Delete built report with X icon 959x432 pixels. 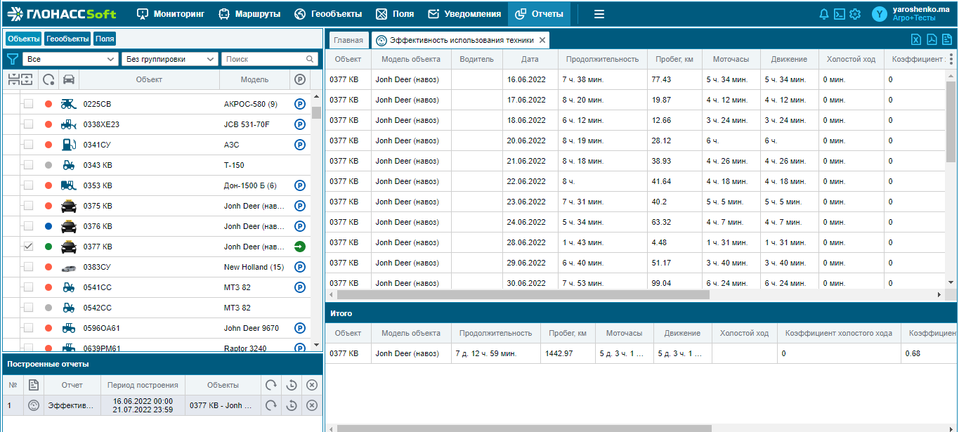312,405
